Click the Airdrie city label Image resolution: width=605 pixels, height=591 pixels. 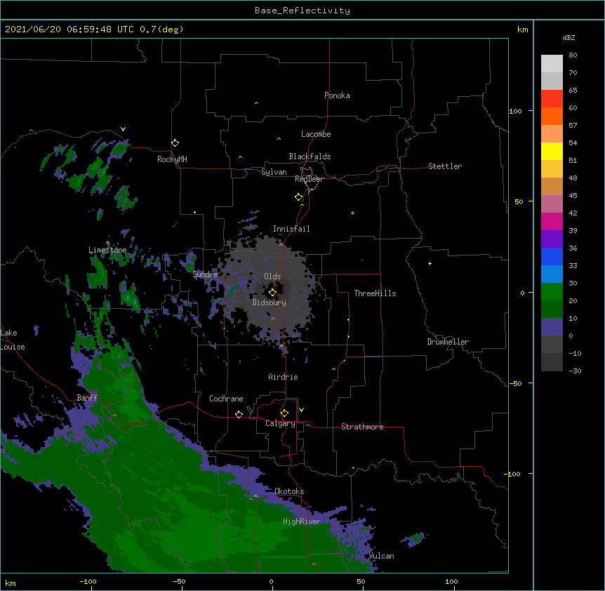[x=283, y=377]
